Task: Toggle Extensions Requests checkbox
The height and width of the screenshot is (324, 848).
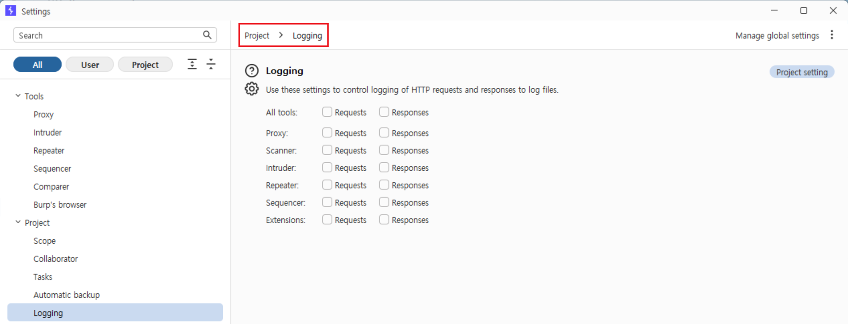Action: (x=327, y=219)
